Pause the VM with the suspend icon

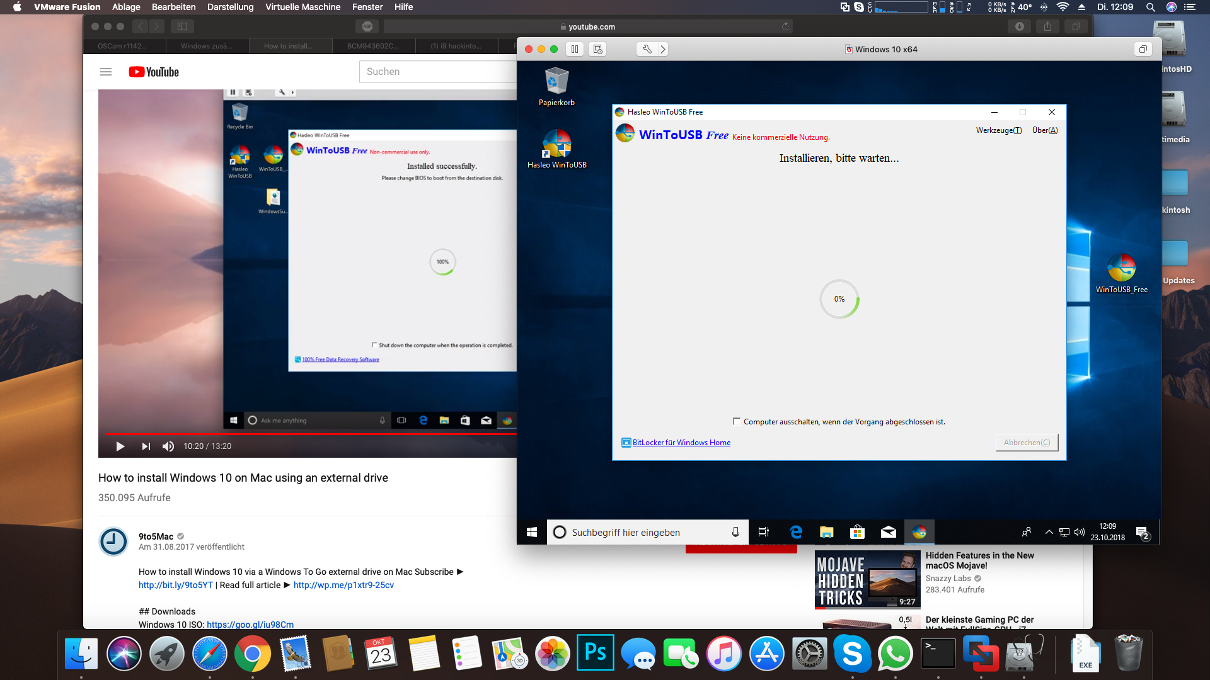coord(574,49)
